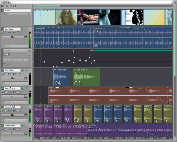This screenshot has width=177, height=142.
Task: Click the green track icon beside VoiceOver
Action: click(x=2, y=70)
